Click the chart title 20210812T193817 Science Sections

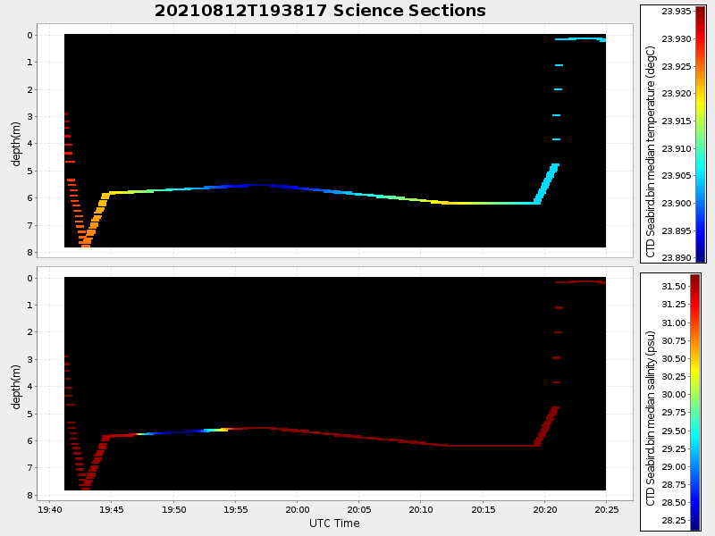320,11
